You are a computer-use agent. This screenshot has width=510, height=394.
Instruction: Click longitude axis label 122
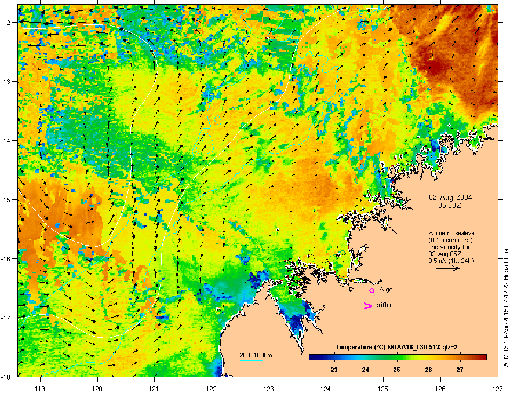(x=212, y=388)
